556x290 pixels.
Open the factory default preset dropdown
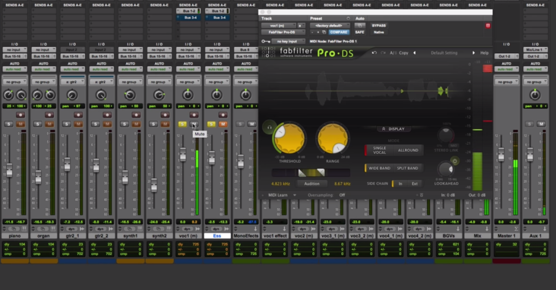pyautogui.click(x=330, y=25)
